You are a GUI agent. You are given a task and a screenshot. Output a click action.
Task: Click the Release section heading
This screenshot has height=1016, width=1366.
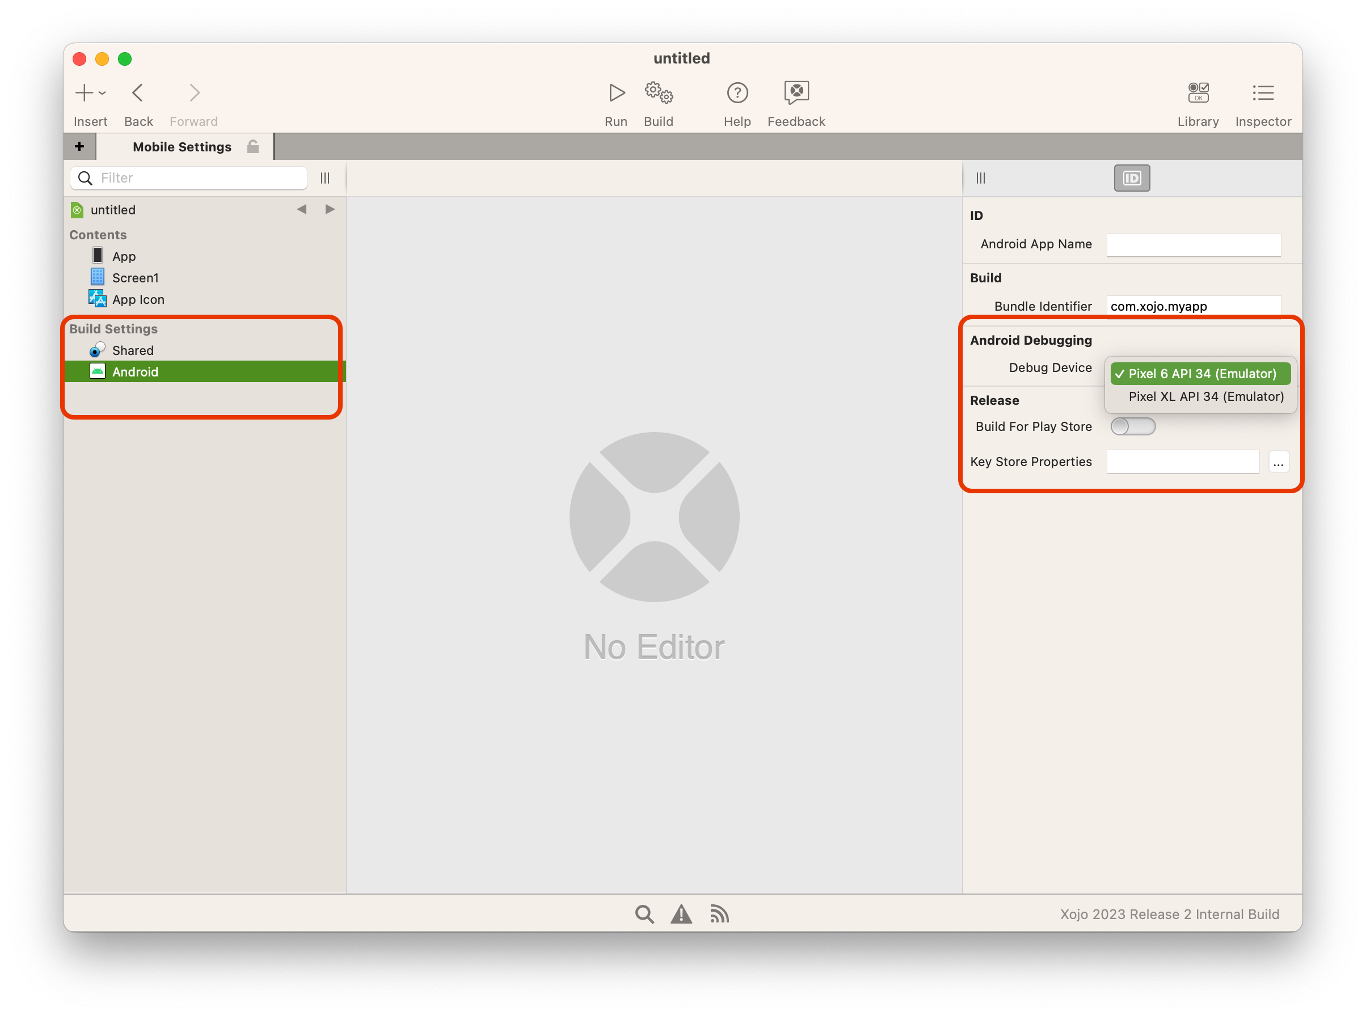click(x=994, y=401)
